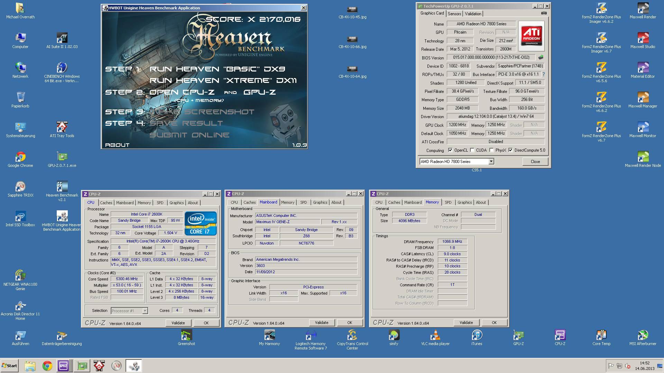Image resolution: width=664 pixels, height=373 pixels.
Task: Open formZ RenderZone Plus v6.5.6 icon
Action: pos(601,72)
